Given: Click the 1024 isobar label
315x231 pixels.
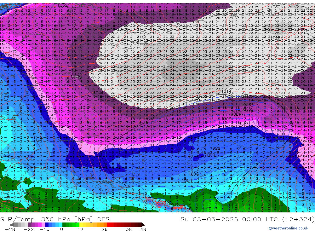Looking at the screenshot, I should [98, 93].
